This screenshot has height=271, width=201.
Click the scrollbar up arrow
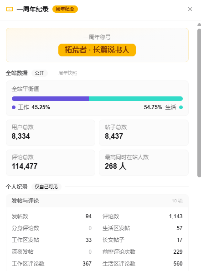click(x=199, y=25)
